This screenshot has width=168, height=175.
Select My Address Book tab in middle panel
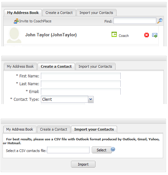pyautogui.click(x=20, y=66)
